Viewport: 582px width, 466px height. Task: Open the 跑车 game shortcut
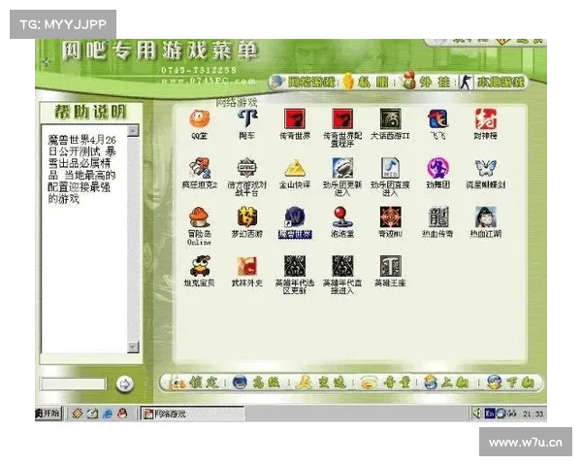coord(246,119)
